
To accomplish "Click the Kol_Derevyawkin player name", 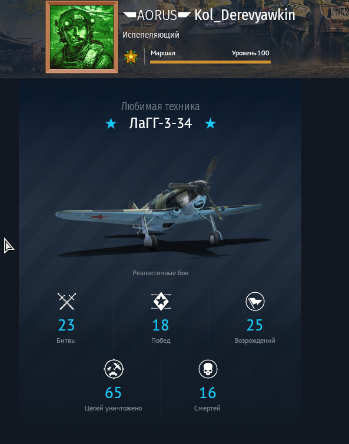I will point(244,15).
